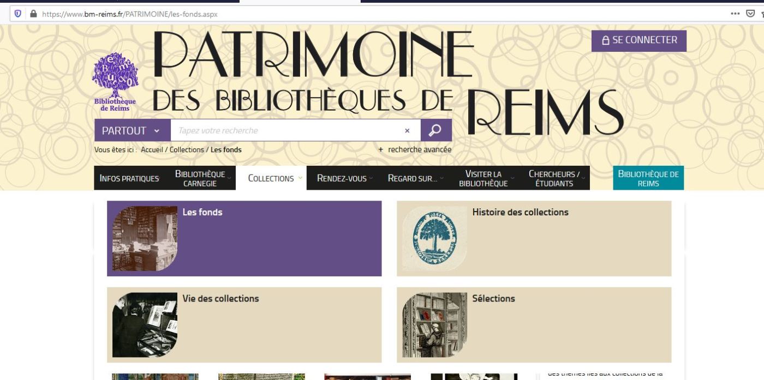Image resolution: width=764 pixels, height=380 pixels.
Task: Click the magnifying glass search button
Action: click(x=435, y=131)
